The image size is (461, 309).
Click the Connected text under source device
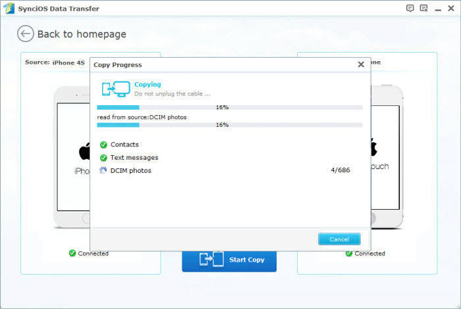pos(94,254)
